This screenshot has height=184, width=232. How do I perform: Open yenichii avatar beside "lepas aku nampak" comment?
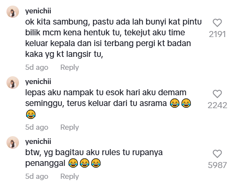coord(13,83)
